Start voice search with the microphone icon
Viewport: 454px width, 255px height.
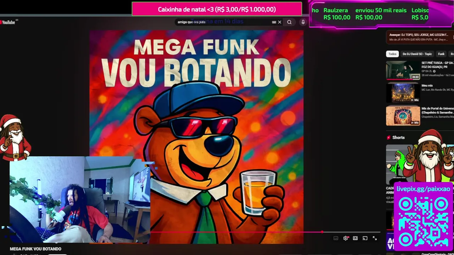click(x=303, y=22)
